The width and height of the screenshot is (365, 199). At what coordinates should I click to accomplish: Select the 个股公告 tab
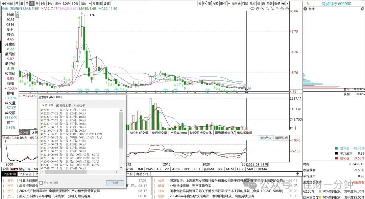[x=26, y=174]
